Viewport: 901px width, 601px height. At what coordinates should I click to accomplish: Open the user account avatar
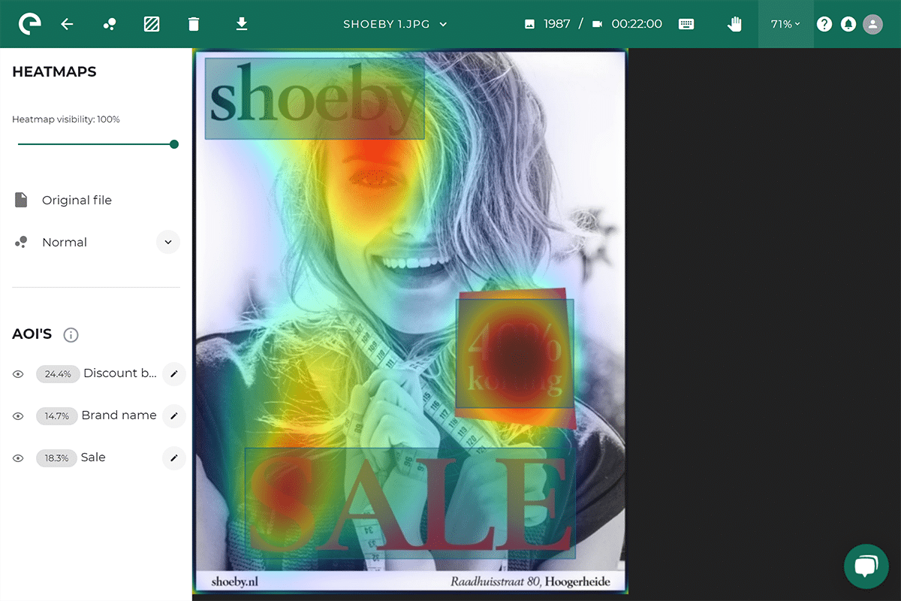click(x=872, y=24)
